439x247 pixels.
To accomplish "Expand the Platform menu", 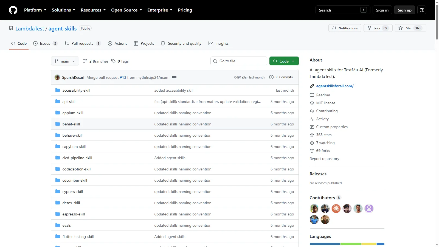I will [35, 10].
